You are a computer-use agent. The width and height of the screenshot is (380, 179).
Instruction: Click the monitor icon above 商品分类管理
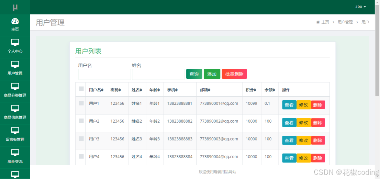click(15, 87)
